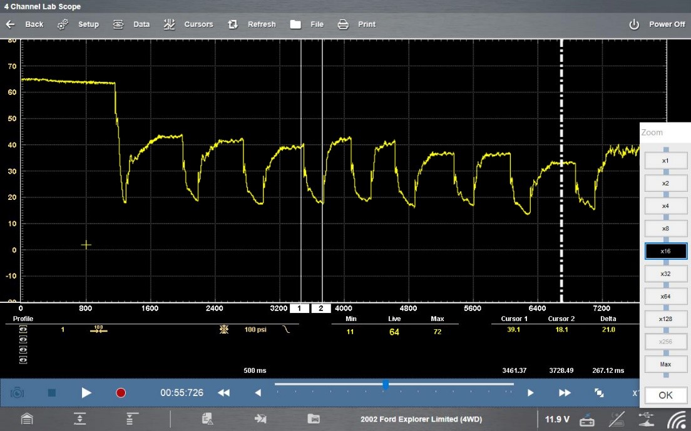Click the Back arrow in top toolbar
This screenshot has width=691, height=431.
tap(10, 24)
